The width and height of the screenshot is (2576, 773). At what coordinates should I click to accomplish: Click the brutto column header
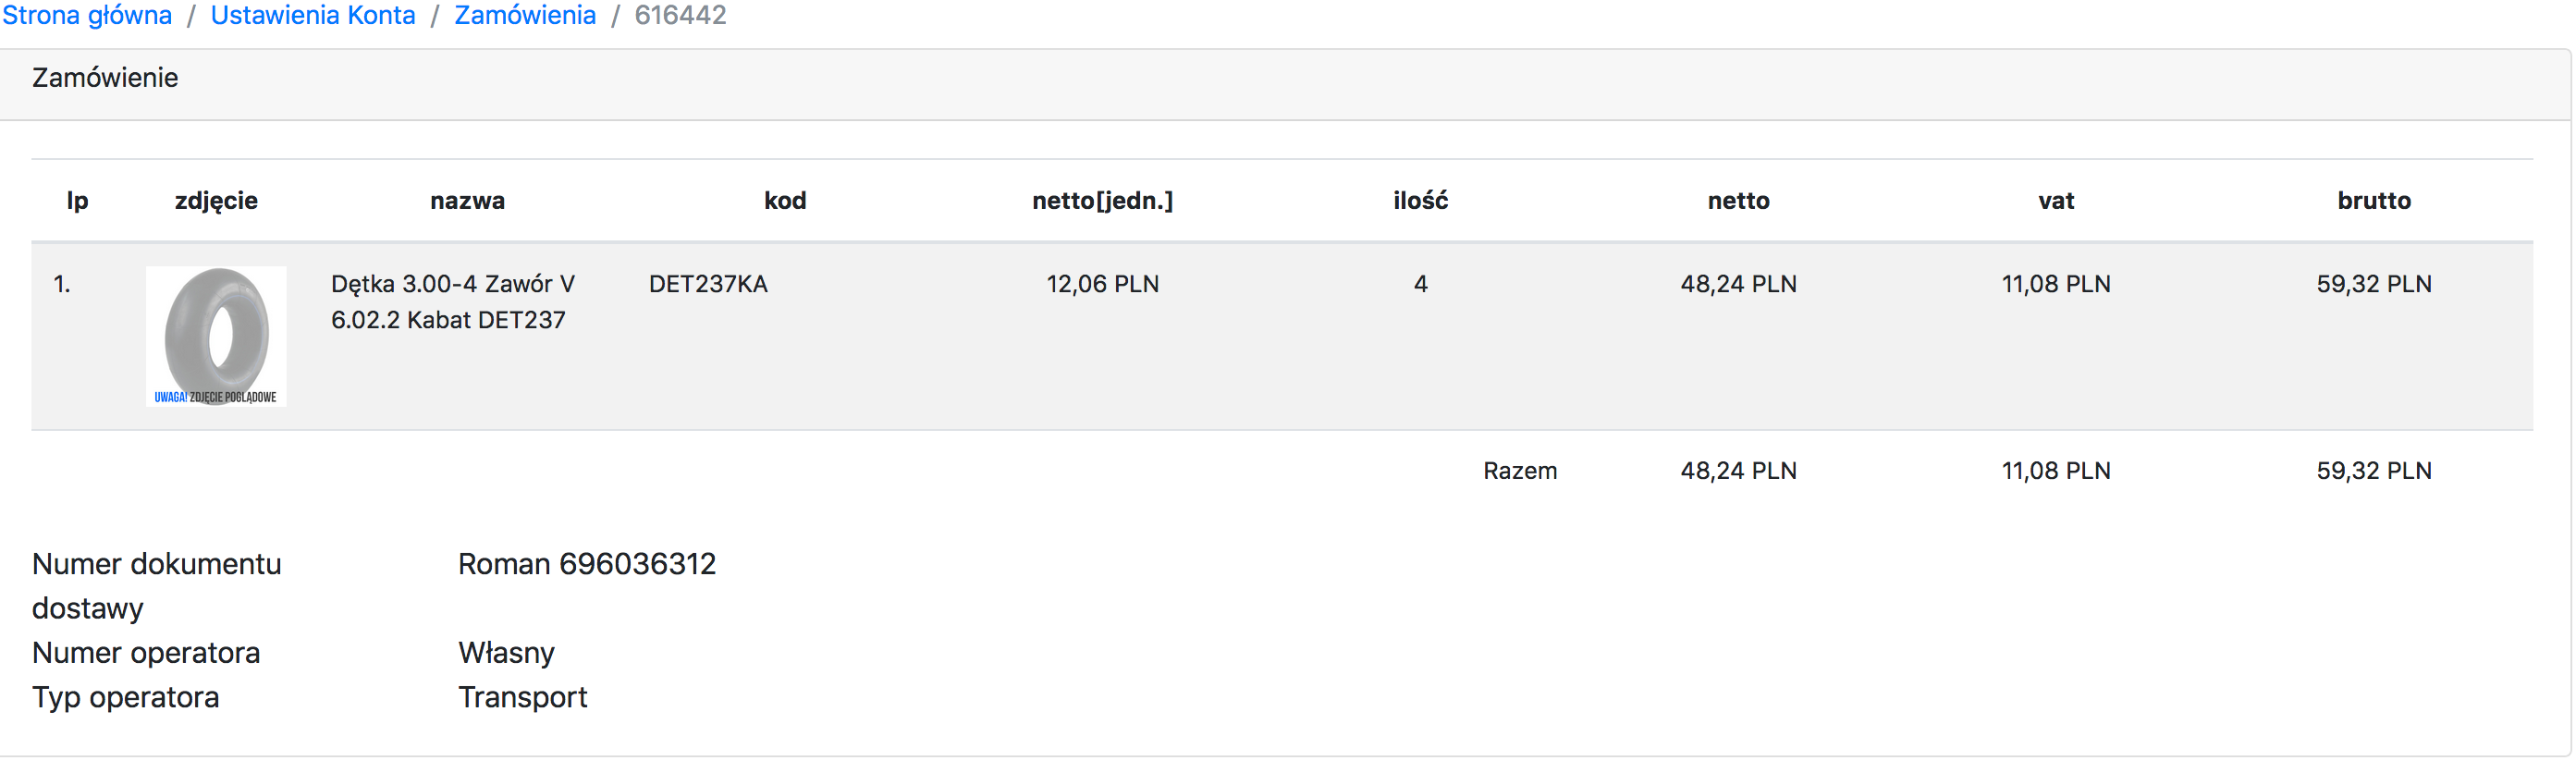(x=2373, y=201)
